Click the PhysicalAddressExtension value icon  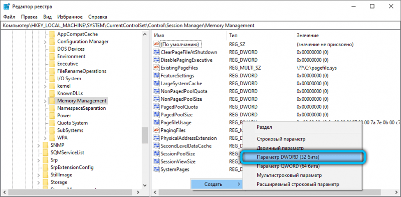(x=156, y=138)
